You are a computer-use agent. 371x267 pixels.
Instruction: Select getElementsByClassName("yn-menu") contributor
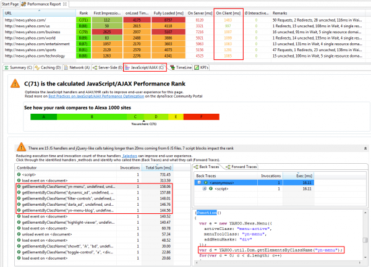[x=94, y=187]
